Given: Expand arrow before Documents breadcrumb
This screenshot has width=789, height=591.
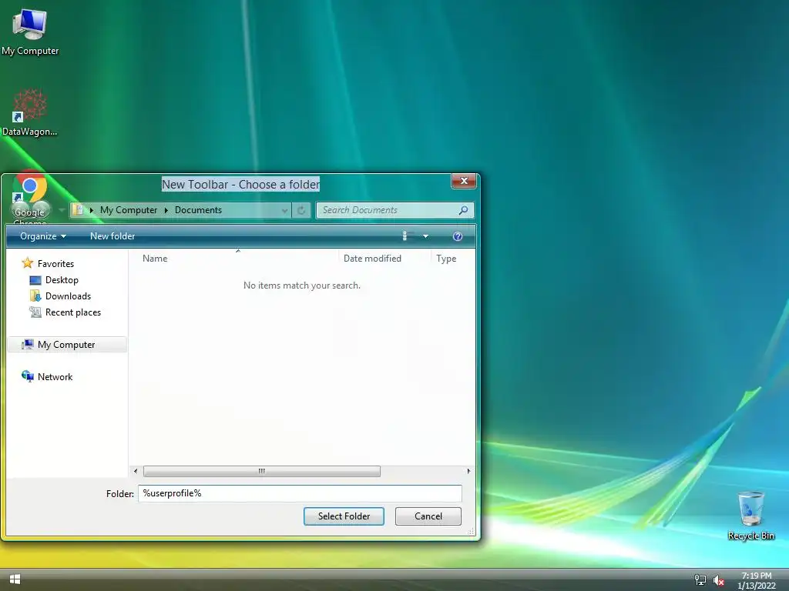Looking at the screenshot, I should tap(166, 210).
